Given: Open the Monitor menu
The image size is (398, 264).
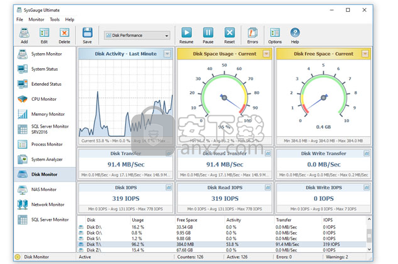Looking at the screenshot, I should pos(36,19).
